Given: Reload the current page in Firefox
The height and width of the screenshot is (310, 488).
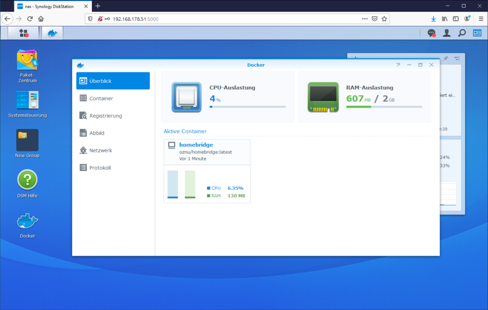Looking at the screenshot, I should (x=30, y=19).
